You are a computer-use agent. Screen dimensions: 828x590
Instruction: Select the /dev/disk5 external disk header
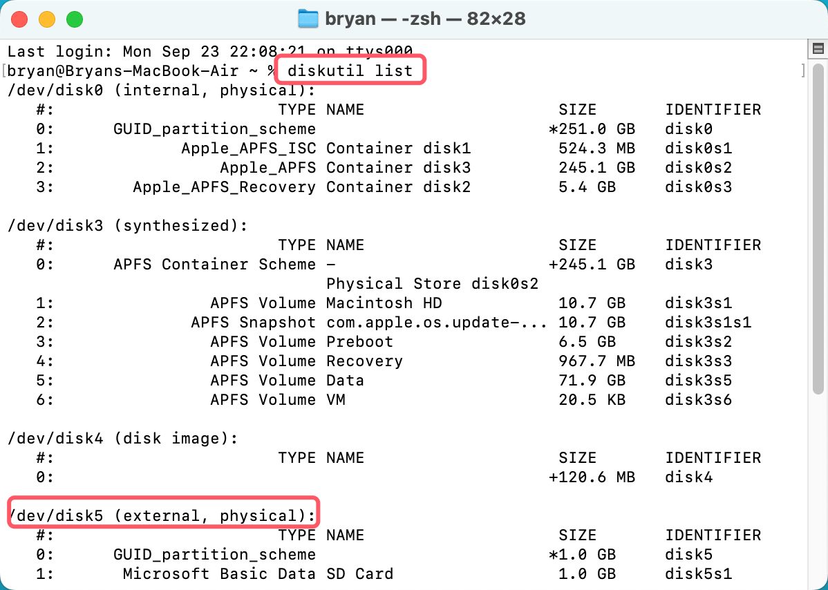tap(162, 514)
